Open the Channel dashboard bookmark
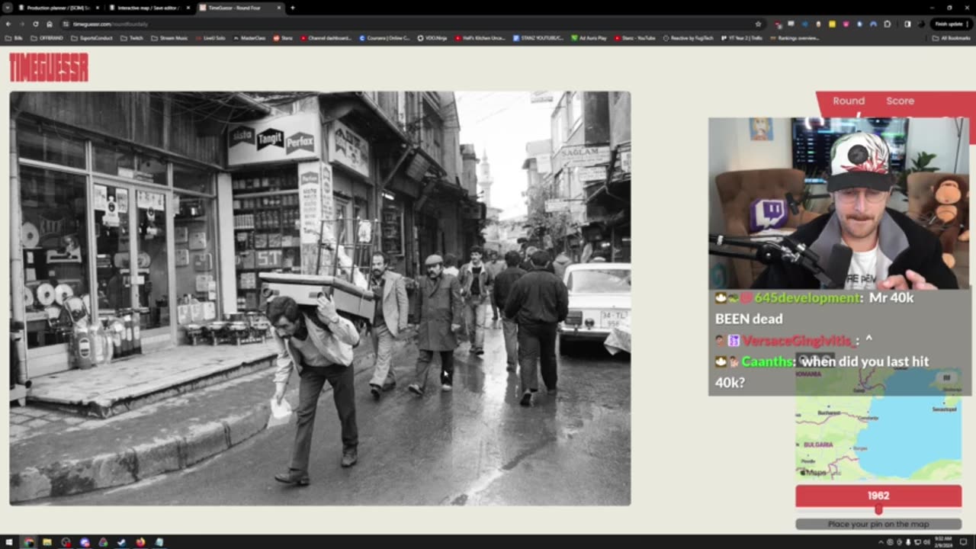The image size is (976, 549). click(x=326, y=37)
